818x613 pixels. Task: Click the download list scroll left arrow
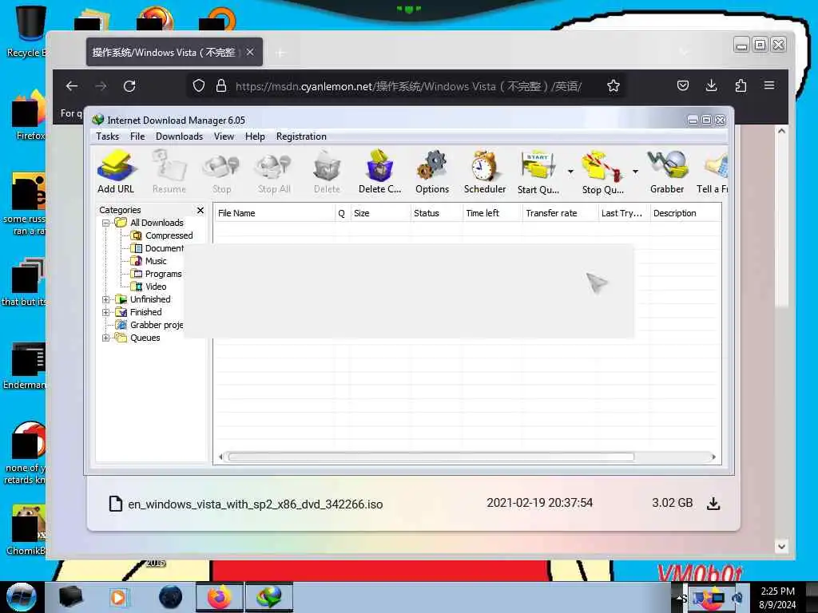pyautogui.click(x=220, y=457)
